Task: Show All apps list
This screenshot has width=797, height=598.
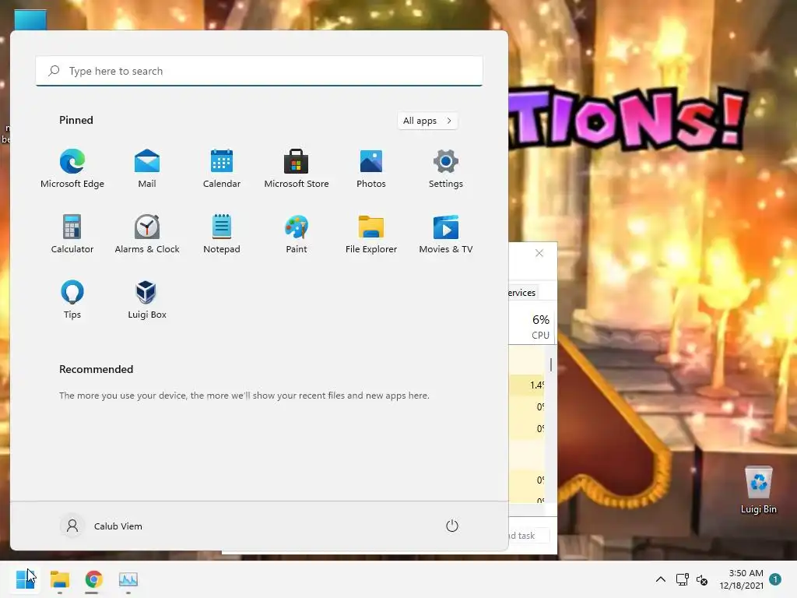Action: (x=427, y=121)
